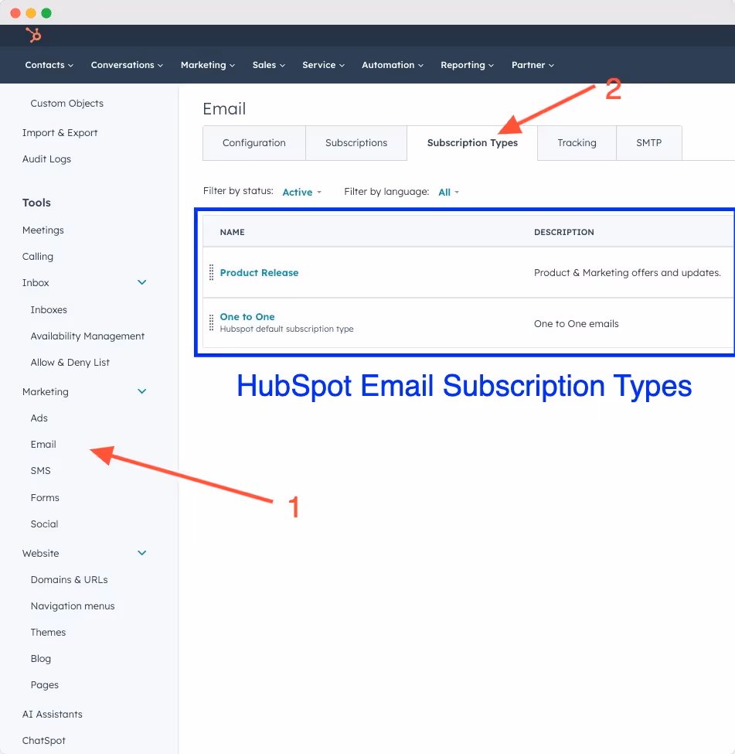The height and width of the screenshot is (754, 735).
Task: Select the Subscriptions tab
Action: point(356,142)
